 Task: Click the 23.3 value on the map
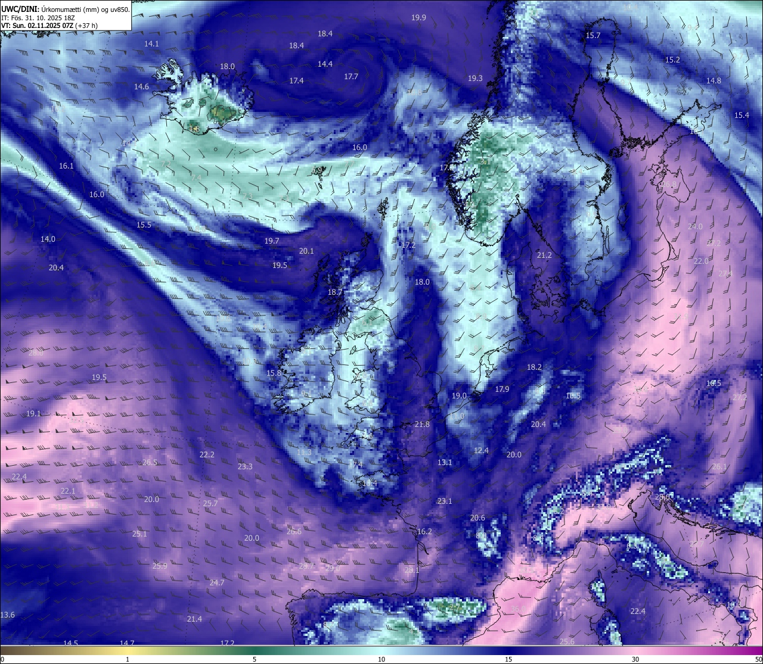coord(245,467)
